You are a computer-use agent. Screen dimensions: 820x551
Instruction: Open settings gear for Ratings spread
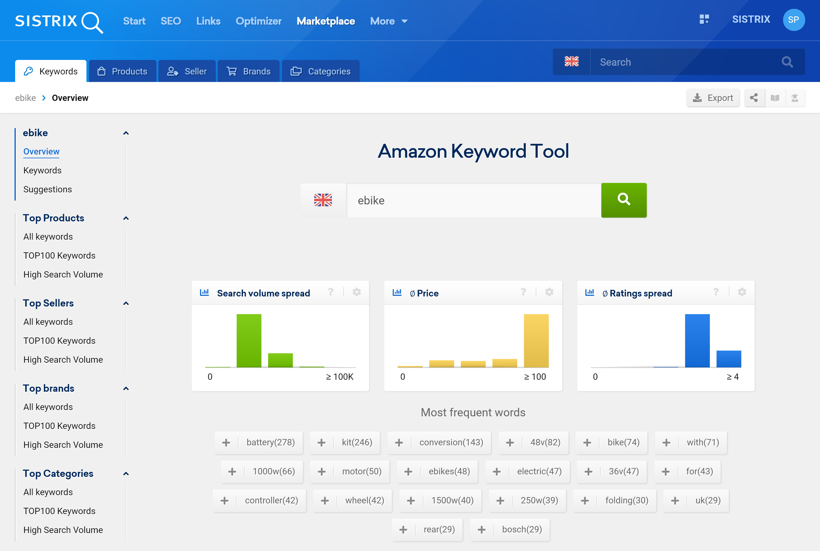tap(742, 292)
